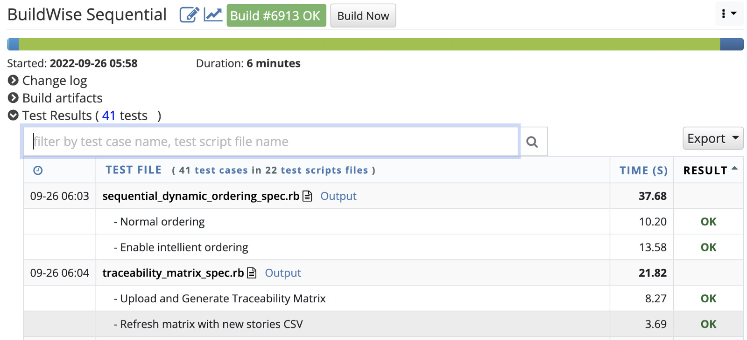The width and height of the screenshot is (747, 340).
Task: Sort by TIME (S) column header
Action: pos(643,170)
